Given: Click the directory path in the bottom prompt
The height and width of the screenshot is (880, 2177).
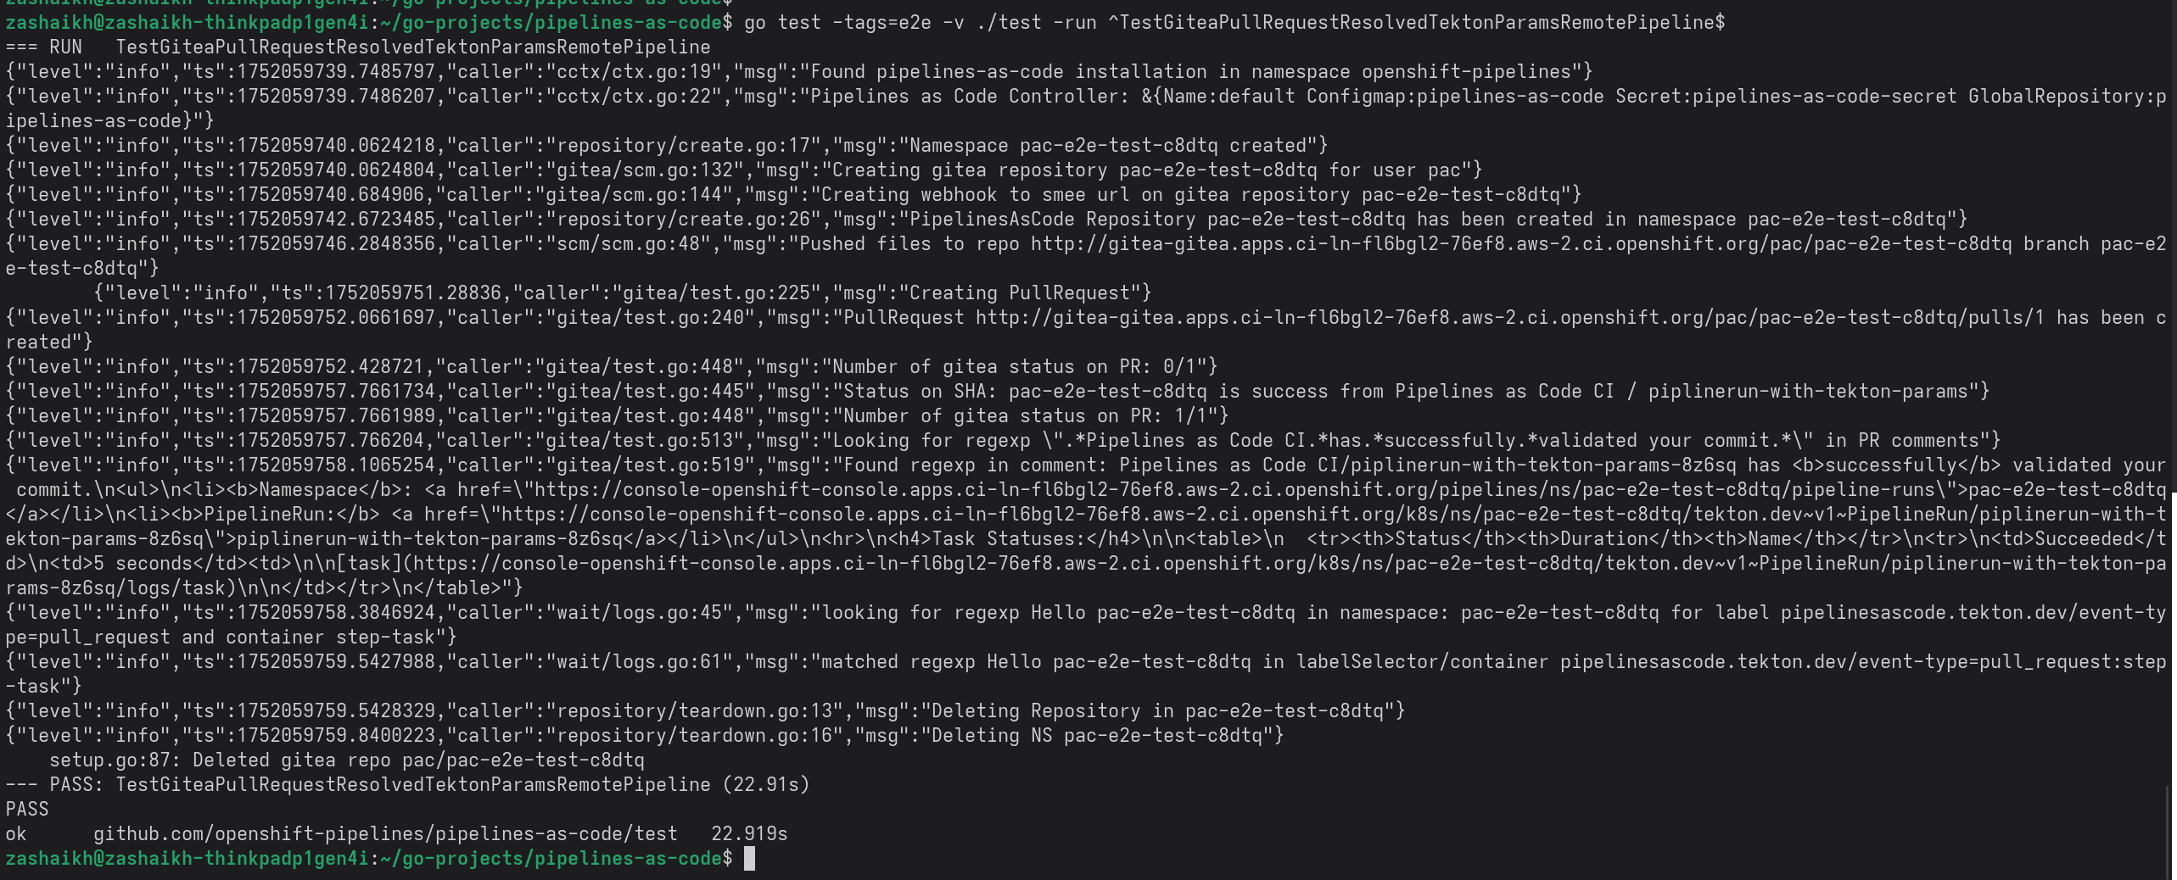Looking at the screenshot, I should (551, 858).
